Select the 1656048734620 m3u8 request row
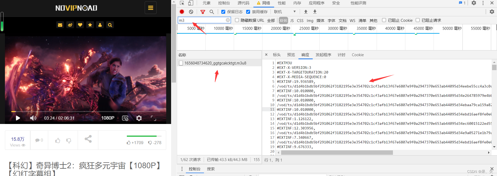 pos(219,63)
